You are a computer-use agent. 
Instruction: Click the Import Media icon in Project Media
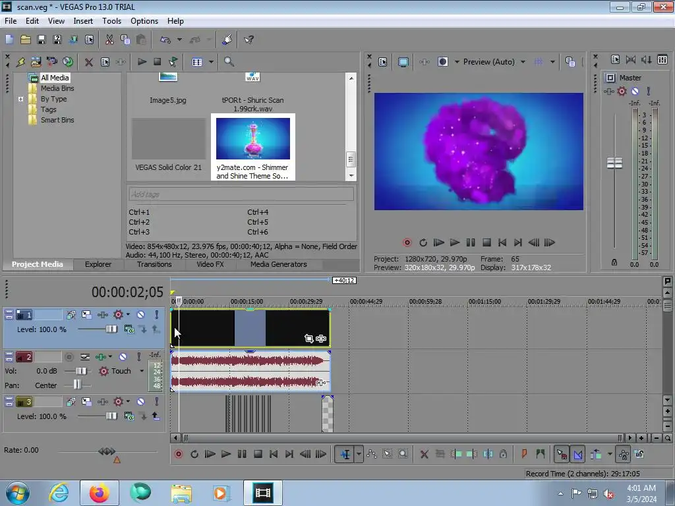point(36,62)
